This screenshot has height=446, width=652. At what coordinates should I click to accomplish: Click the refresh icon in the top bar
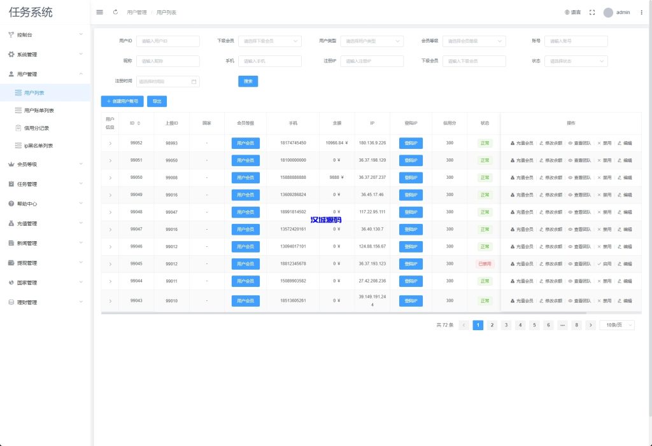[115, 12]
